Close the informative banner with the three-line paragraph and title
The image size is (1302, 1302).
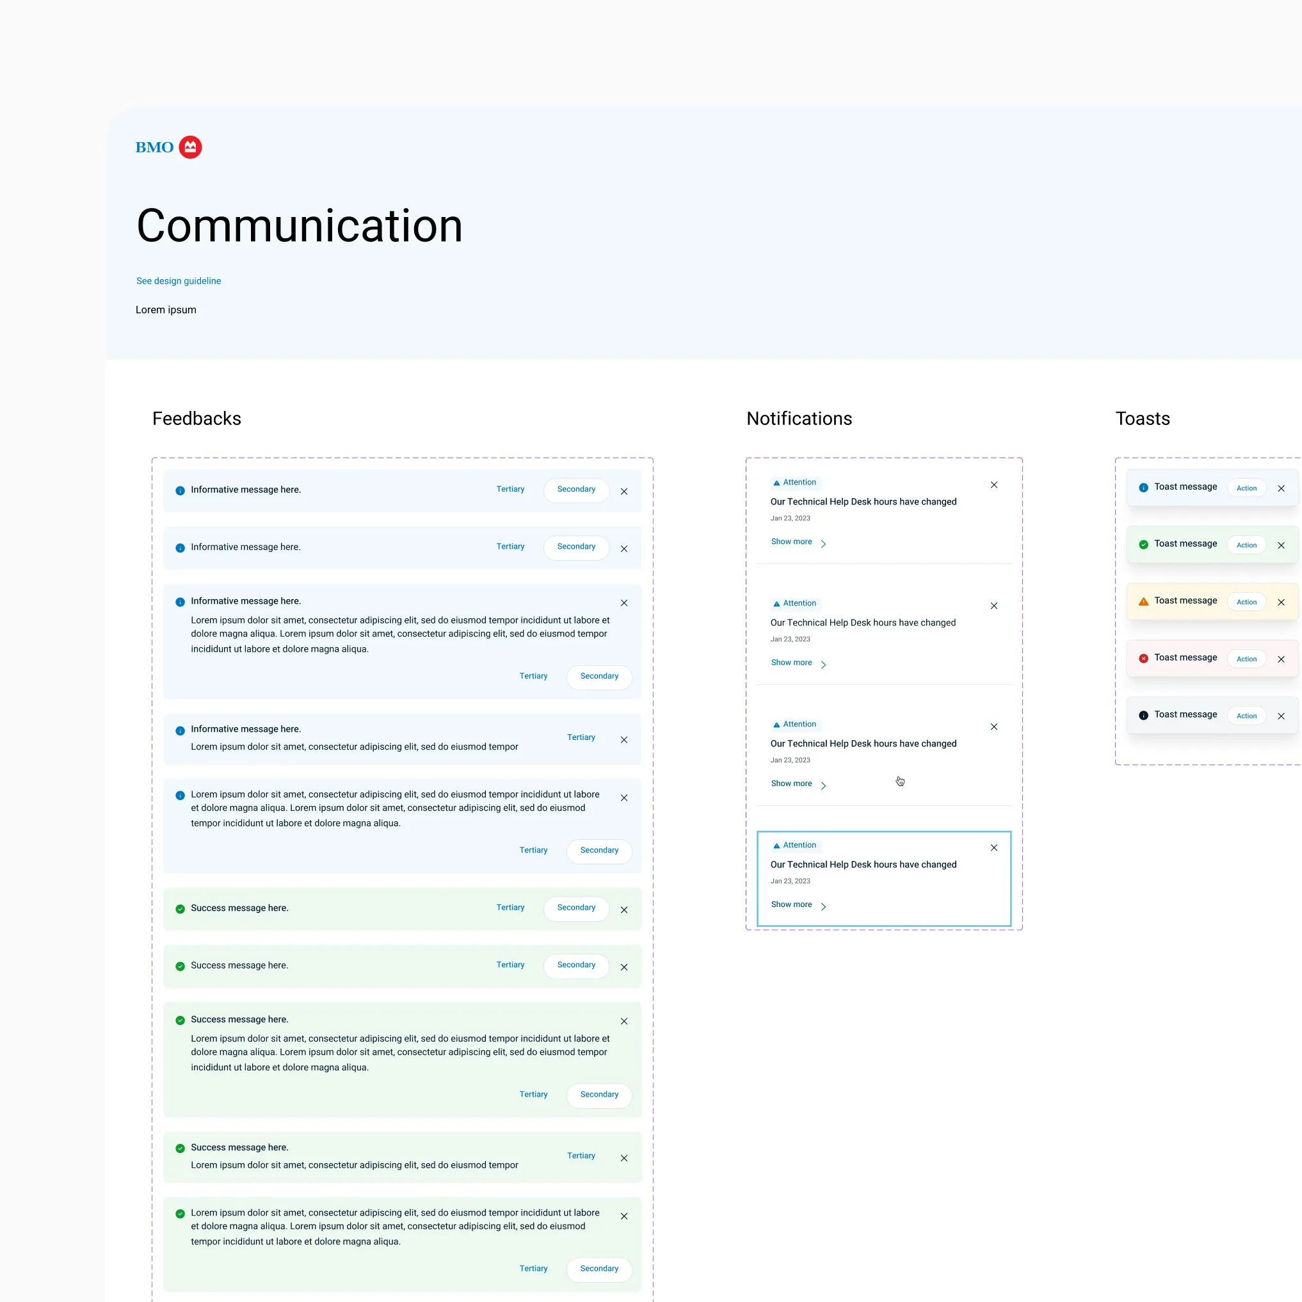(x=624, y=603)
